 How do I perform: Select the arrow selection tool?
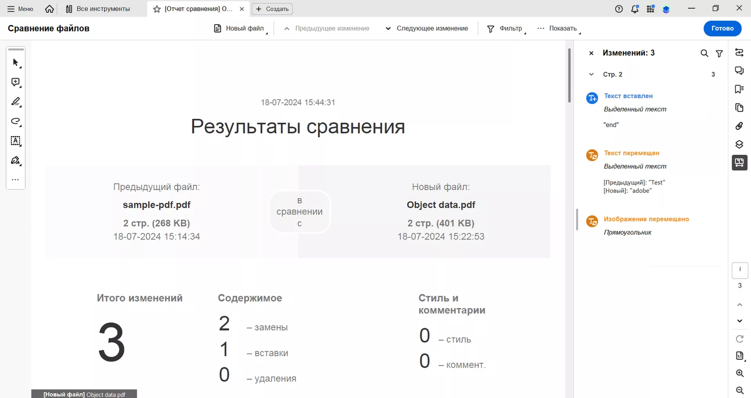(x=16, y=63)
